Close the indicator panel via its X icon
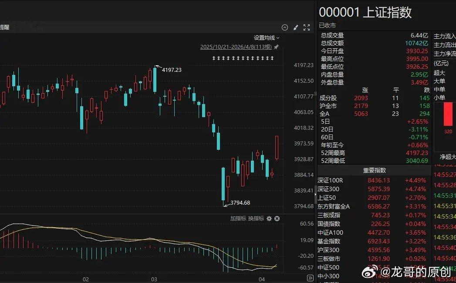 click(277, 219)
